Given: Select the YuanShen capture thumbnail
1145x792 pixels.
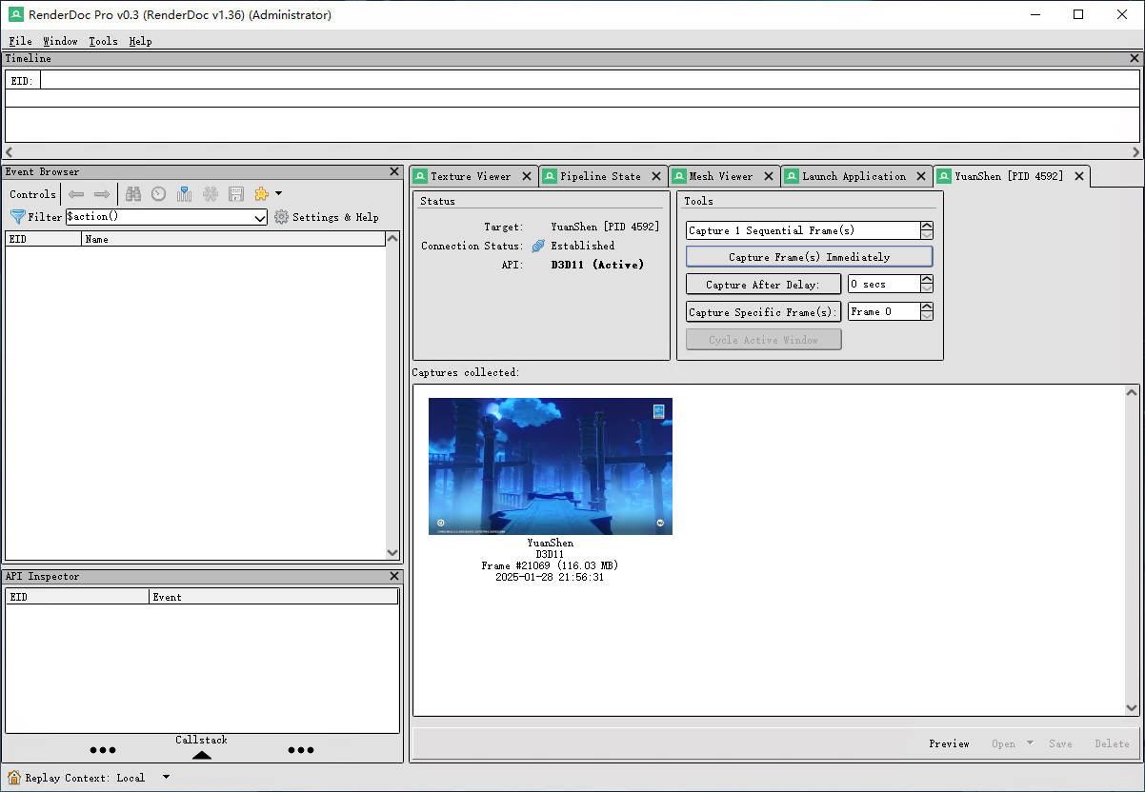Looking at the screenshot, I should click(x=550, y=465).
